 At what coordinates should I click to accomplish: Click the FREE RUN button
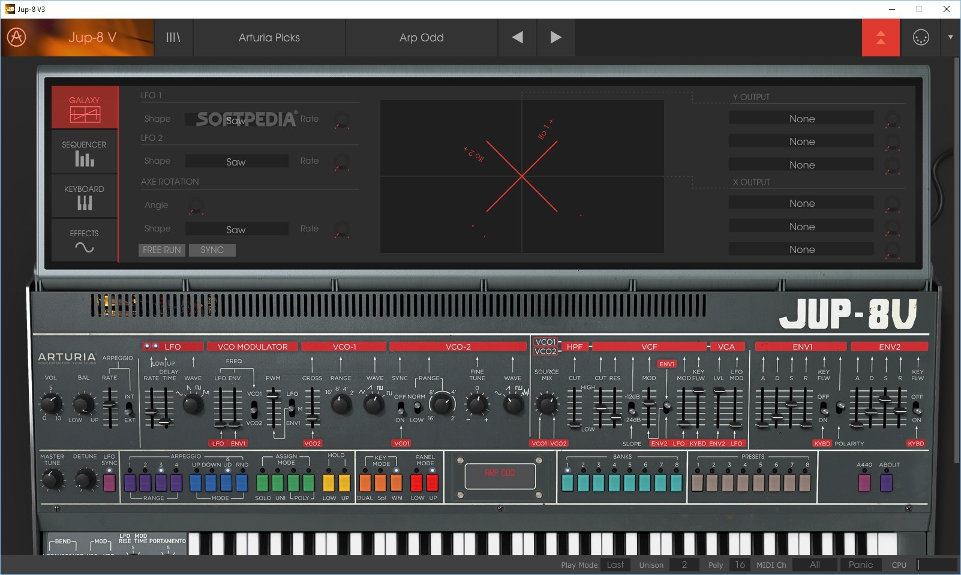[x=162, y=250]
